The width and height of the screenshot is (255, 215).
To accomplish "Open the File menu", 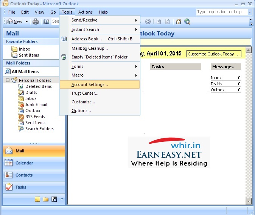I will click(12, 12).
